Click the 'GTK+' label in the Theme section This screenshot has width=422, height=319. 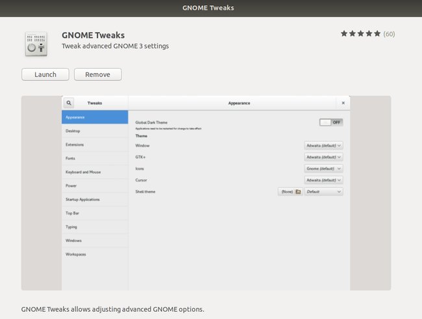pos(140,157)
